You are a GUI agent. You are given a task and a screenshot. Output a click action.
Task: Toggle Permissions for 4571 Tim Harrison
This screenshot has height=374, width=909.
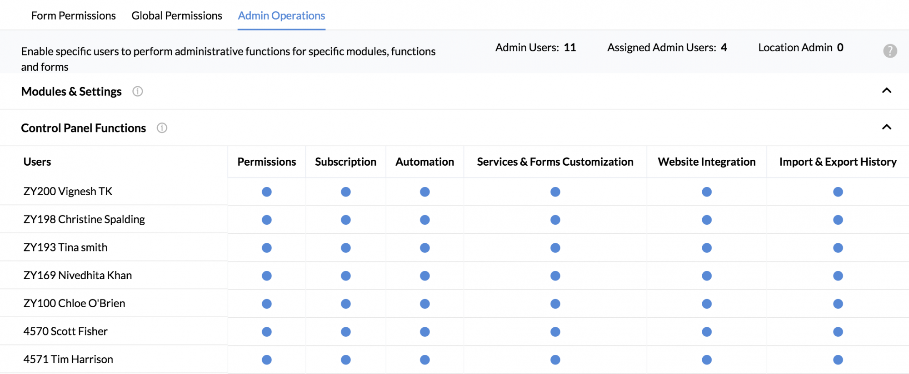(x=267, y=360)
